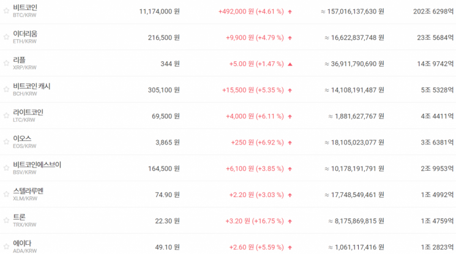Star the 비트코인에스브이 BSV row
456x254 pixels.
click(x=7, y=168)
